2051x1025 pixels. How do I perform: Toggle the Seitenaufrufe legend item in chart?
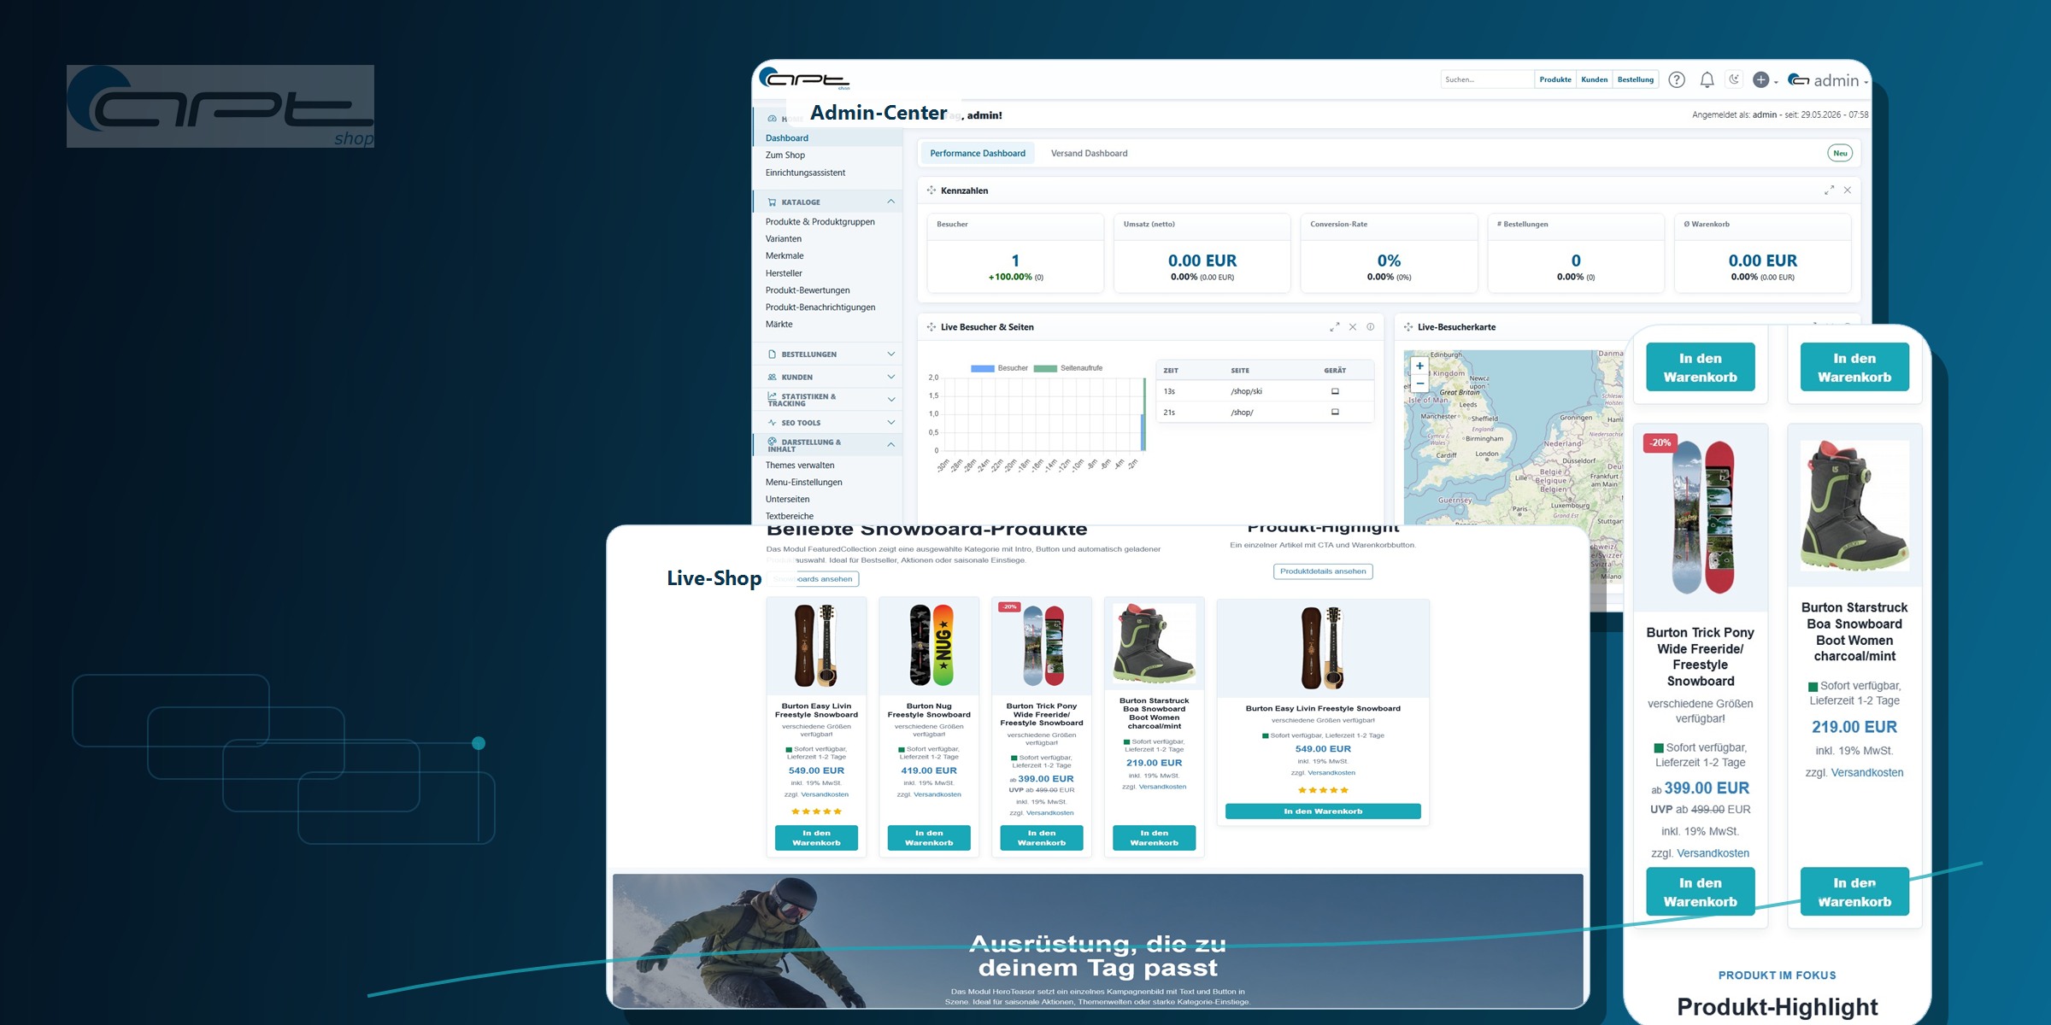pyautogui.click(x=1068, y=368)
